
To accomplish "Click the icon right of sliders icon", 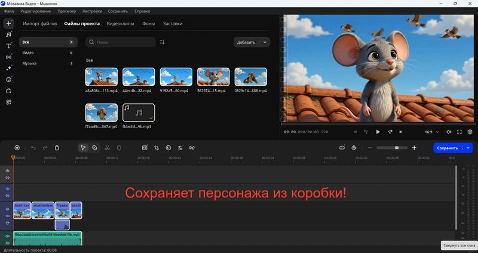I will click(x=192, y=148).
